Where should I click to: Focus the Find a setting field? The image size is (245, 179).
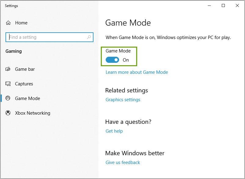point(46,37)
